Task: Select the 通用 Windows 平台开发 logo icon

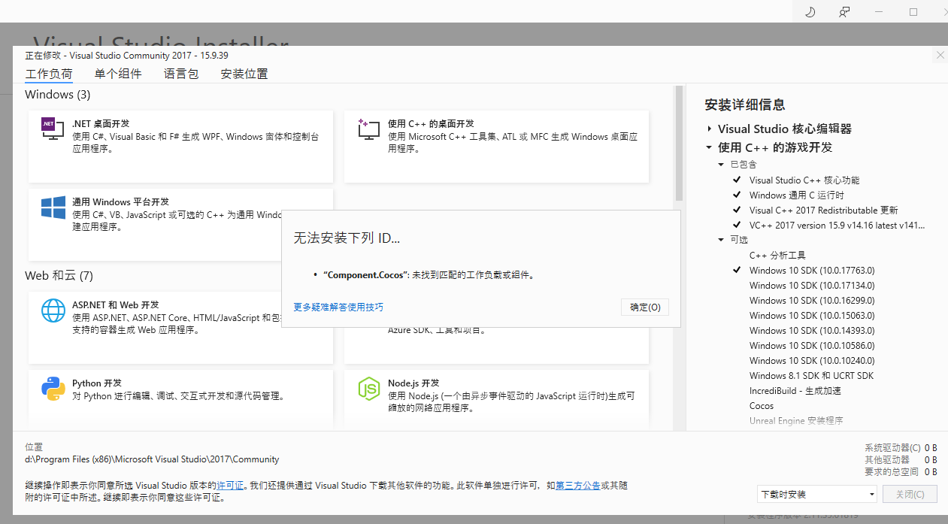Action: tap(53, 208)
